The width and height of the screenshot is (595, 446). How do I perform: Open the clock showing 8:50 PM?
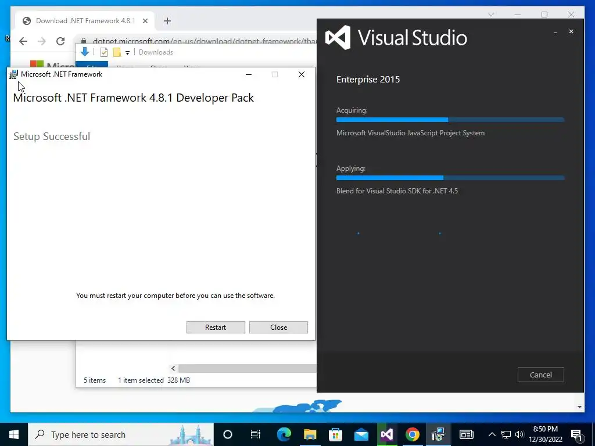pyautogui.click(x=546, y=434)
